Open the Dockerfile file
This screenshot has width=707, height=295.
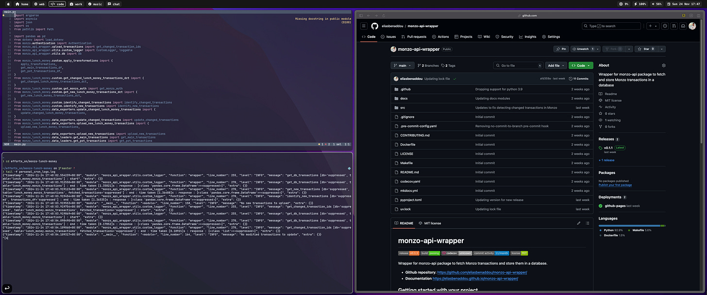[408, 144]
